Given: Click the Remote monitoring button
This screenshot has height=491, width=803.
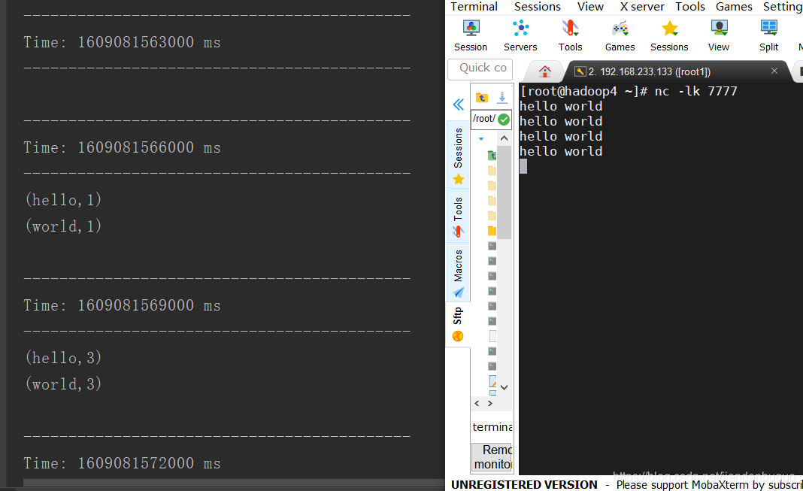Looking at the screenshot, I should [x=492, y=456].
